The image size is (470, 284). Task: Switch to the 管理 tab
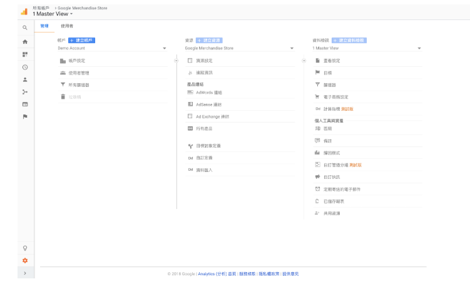[x=44, y=26]
